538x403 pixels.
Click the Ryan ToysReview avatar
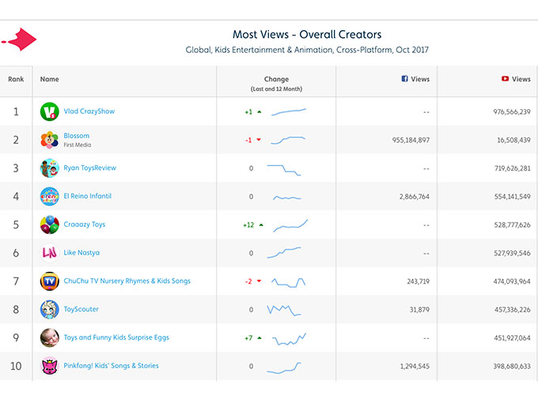(x=49, y=168)
